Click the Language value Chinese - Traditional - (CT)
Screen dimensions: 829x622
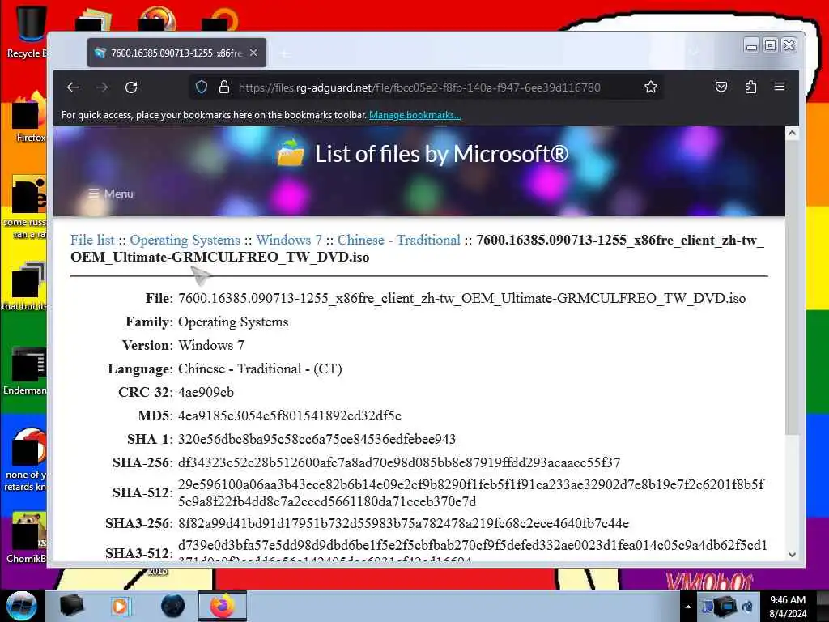[x=260, y=369]
